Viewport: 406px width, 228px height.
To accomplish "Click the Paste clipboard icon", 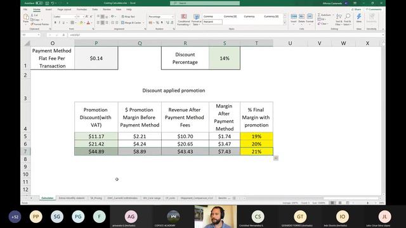I will (x=26, y=17).
